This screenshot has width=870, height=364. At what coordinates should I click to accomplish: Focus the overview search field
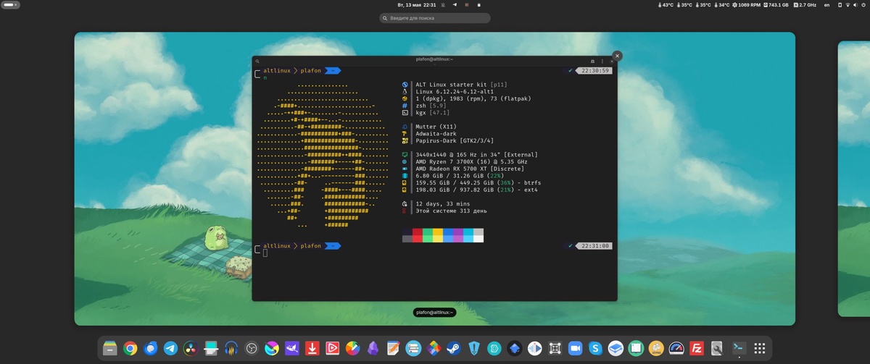pos(435,18)
